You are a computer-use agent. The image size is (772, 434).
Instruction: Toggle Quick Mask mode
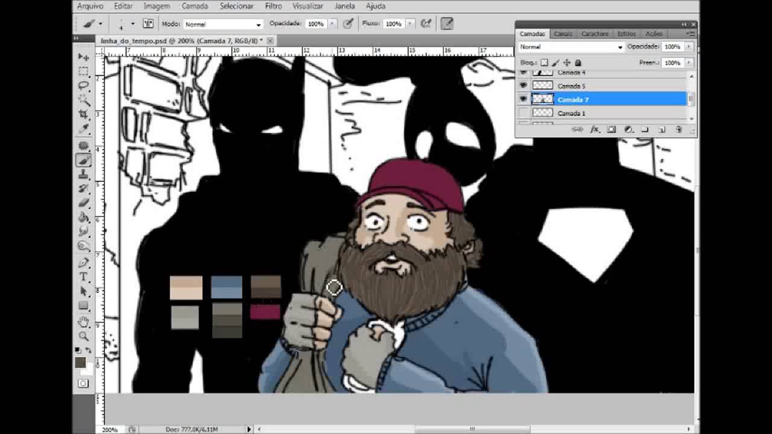coord(83,383)
